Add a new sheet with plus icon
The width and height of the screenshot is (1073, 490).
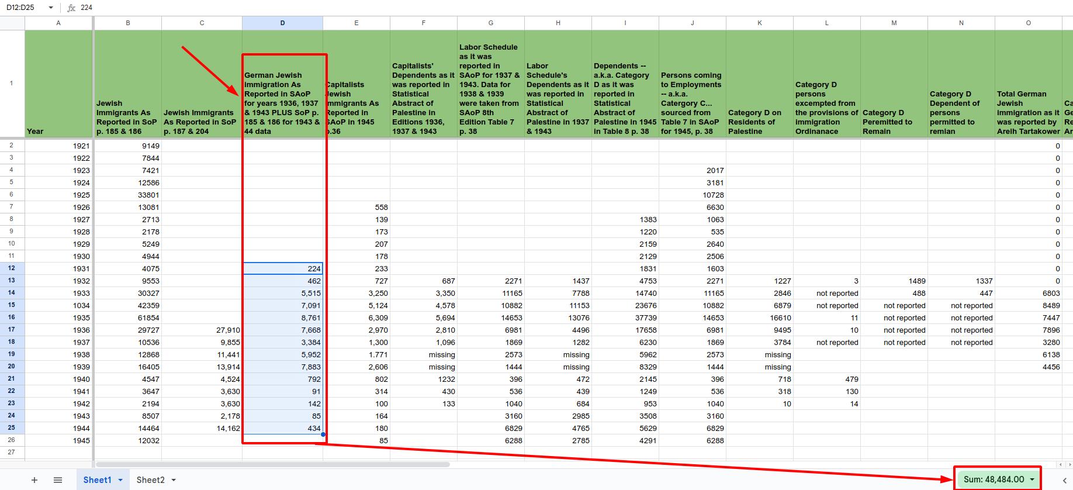coord(34,480)
